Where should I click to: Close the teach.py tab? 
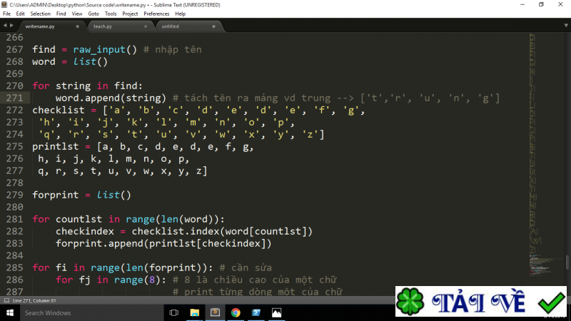pos(146,26)
